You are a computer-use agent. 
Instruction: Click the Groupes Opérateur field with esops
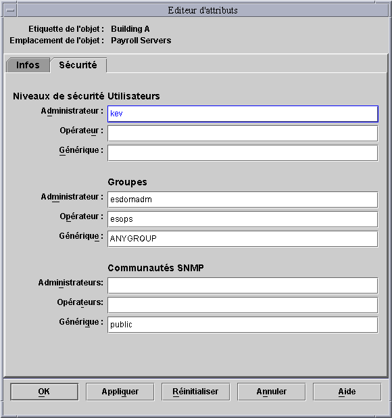[x=243, y=219]
